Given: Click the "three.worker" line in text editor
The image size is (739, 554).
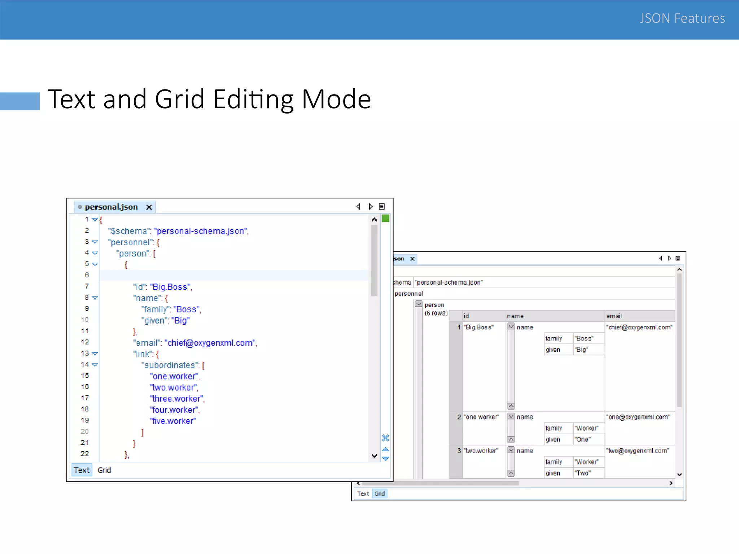Looking at the screenshot, I should 177,399.
